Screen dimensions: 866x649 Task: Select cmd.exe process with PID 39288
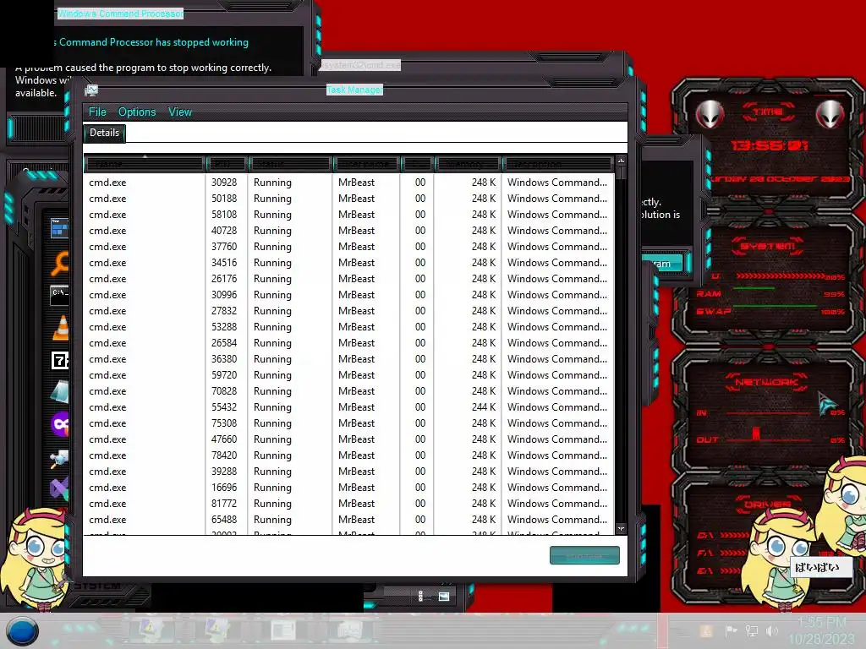pyautogui.click(x=349, y=471)
